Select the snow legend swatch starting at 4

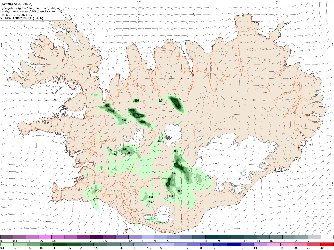[147, 237]
